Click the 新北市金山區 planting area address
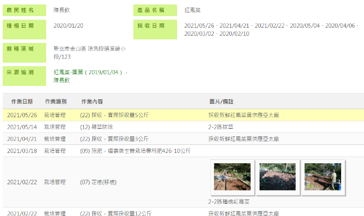Viewport: 364px width, 216px height. tap(90, 53)
